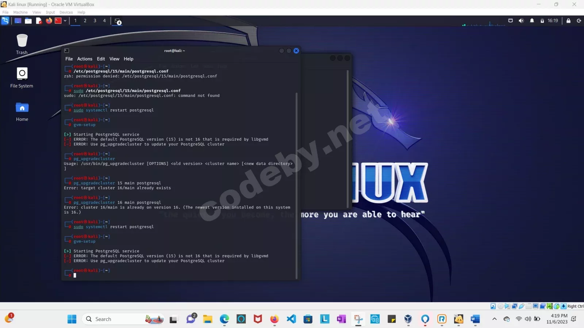584x328 pixels.
Task: Open Microsoft Word from Windows taskbar
Action: coord(475,319)
